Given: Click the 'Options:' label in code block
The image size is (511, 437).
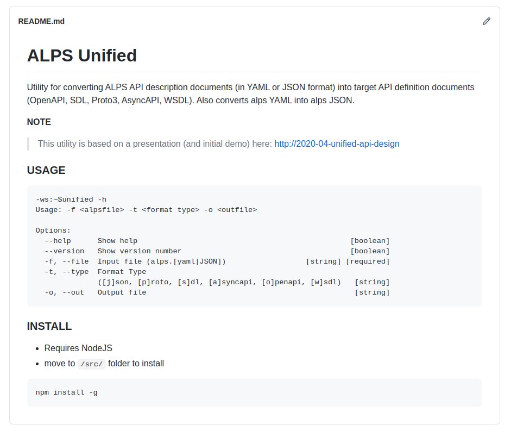Looking at the screenshot, I should (x=53, y=230).
